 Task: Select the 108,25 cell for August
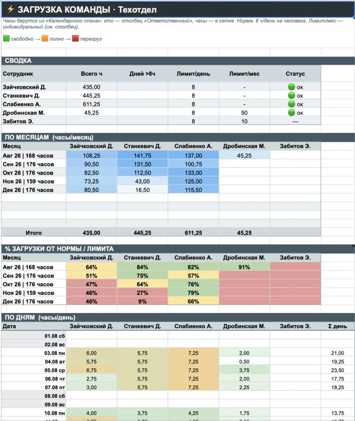pos(91,155)
